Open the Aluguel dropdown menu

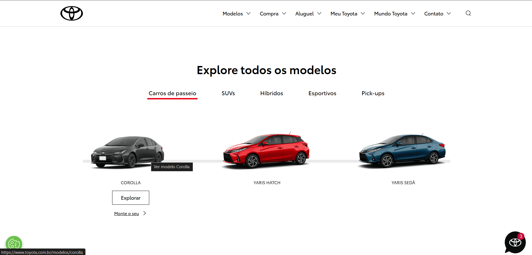[x=308, y=13]
